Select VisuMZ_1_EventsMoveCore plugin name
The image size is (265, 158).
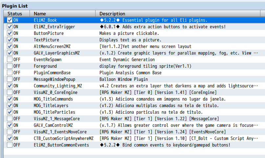coord(60,132)
